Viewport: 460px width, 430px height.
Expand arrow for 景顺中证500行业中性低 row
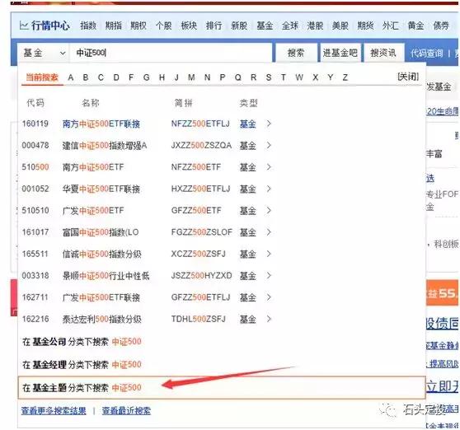269,275
